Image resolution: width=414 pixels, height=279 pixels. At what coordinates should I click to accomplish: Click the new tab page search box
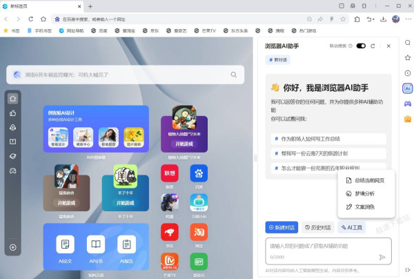[125, 75]
